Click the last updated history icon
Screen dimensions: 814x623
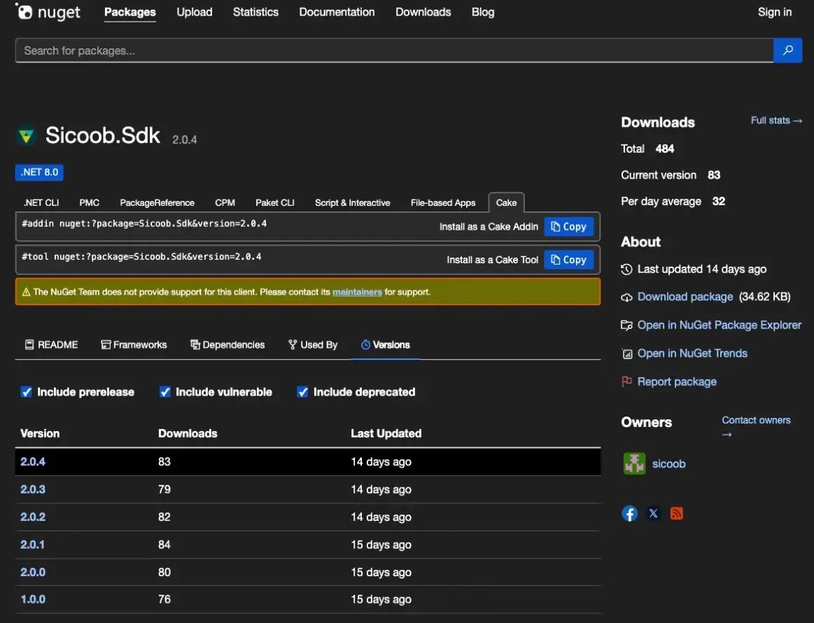pyautogui.click(x=626, y=269)
